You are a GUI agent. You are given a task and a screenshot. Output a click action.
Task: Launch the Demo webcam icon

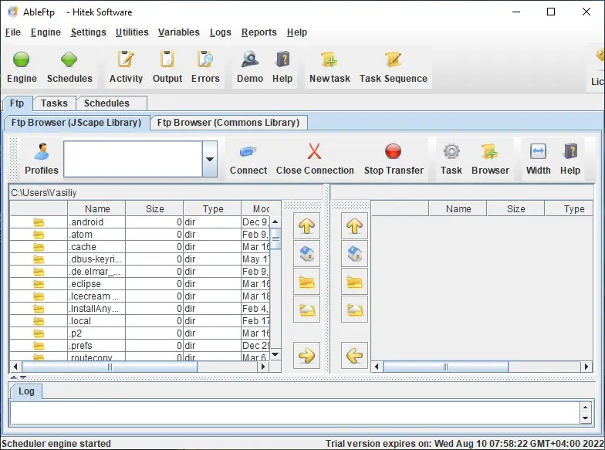(x=250, y=60)
